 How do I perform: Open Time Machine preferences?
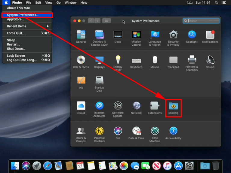155,135
